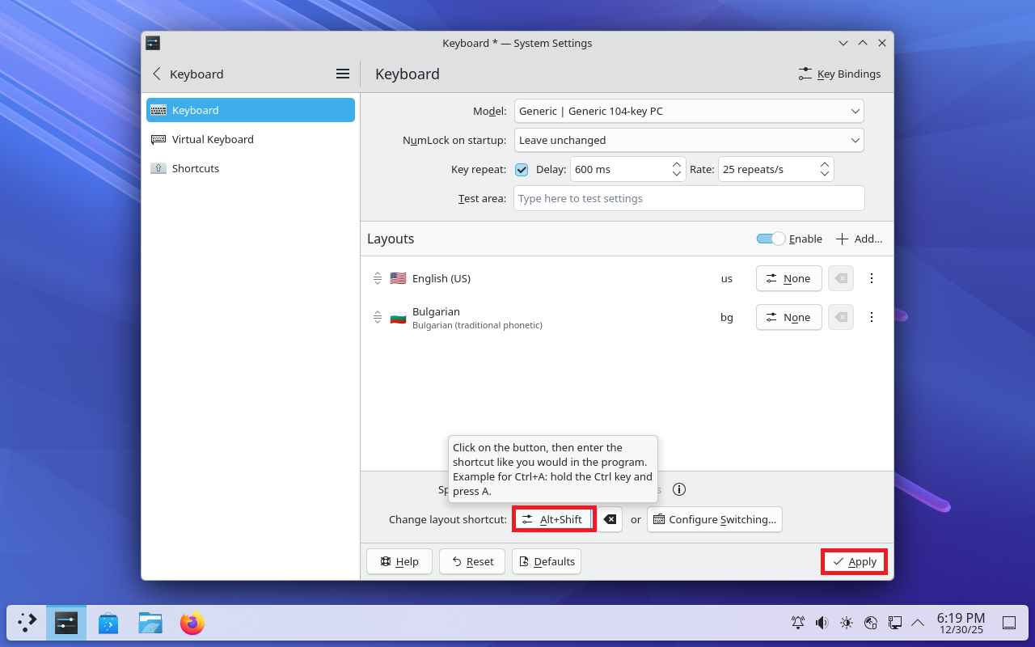Viewport: 1035px width, 647px height.
Task: Toggle the Layouts Enable switch
Action: (771, 239)
